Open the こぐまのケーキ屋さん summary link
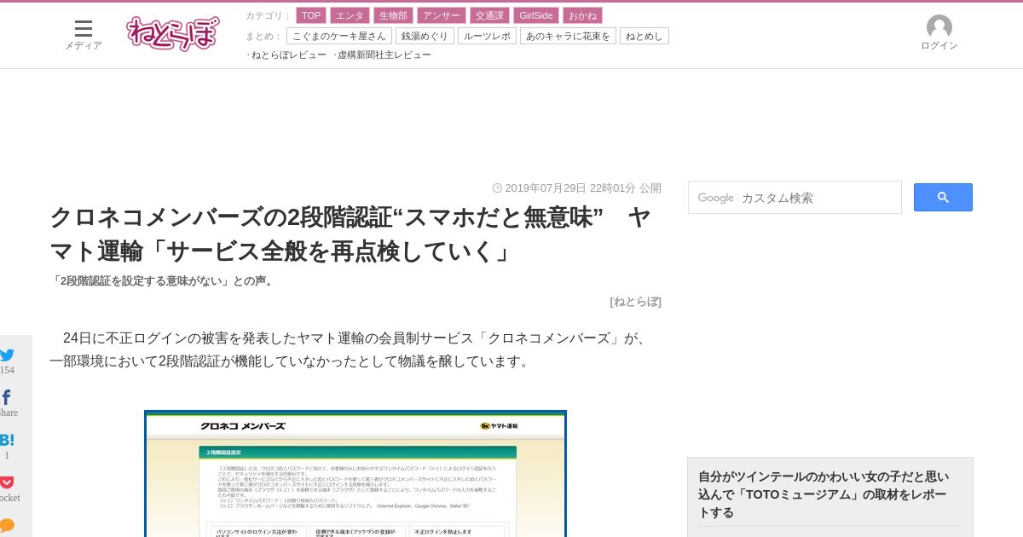 click(x=339, y=36)
